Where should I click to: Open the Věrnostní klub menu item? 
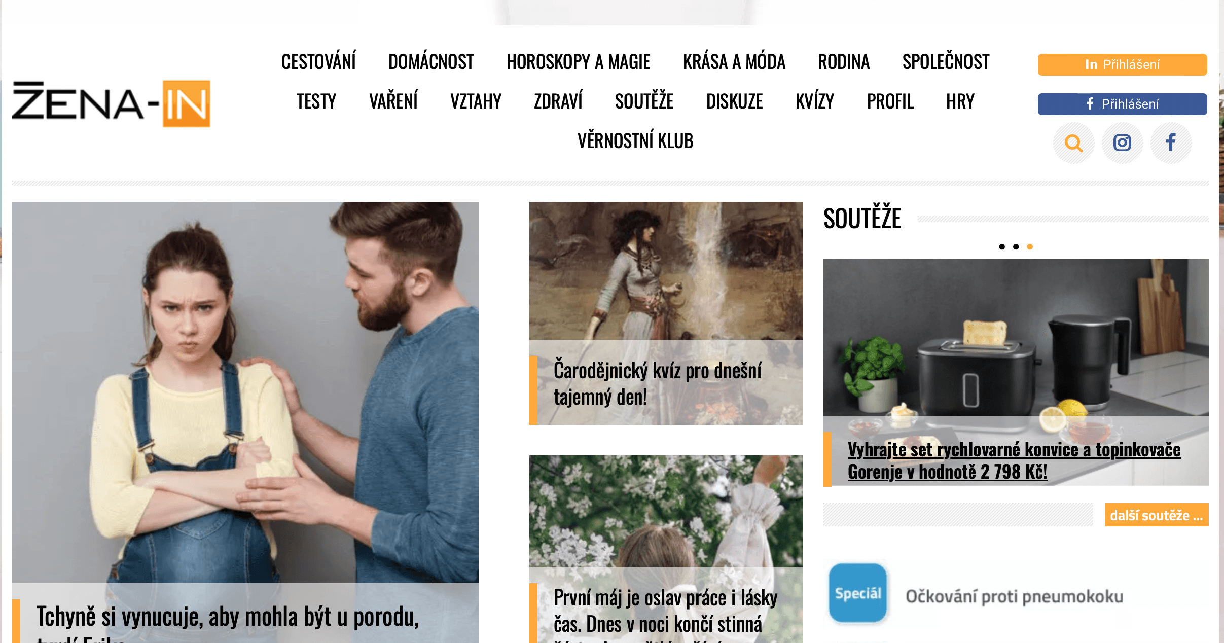point(635,141)
